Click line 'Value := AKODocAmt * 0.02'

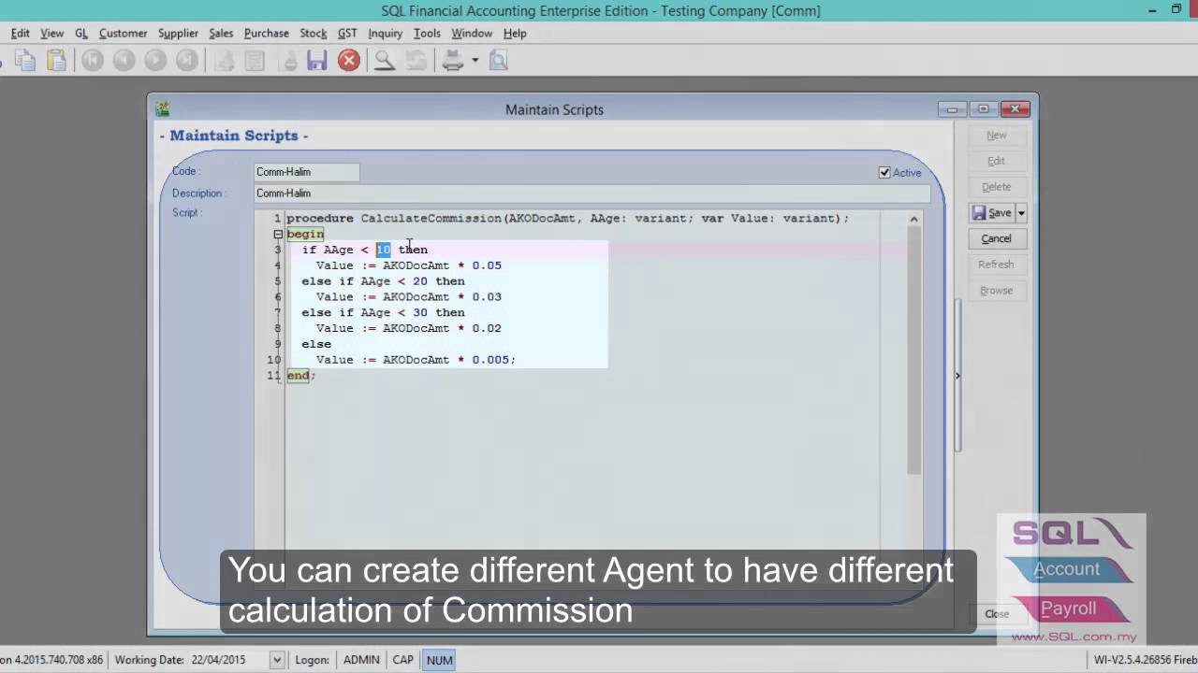[x=409, y=329]
